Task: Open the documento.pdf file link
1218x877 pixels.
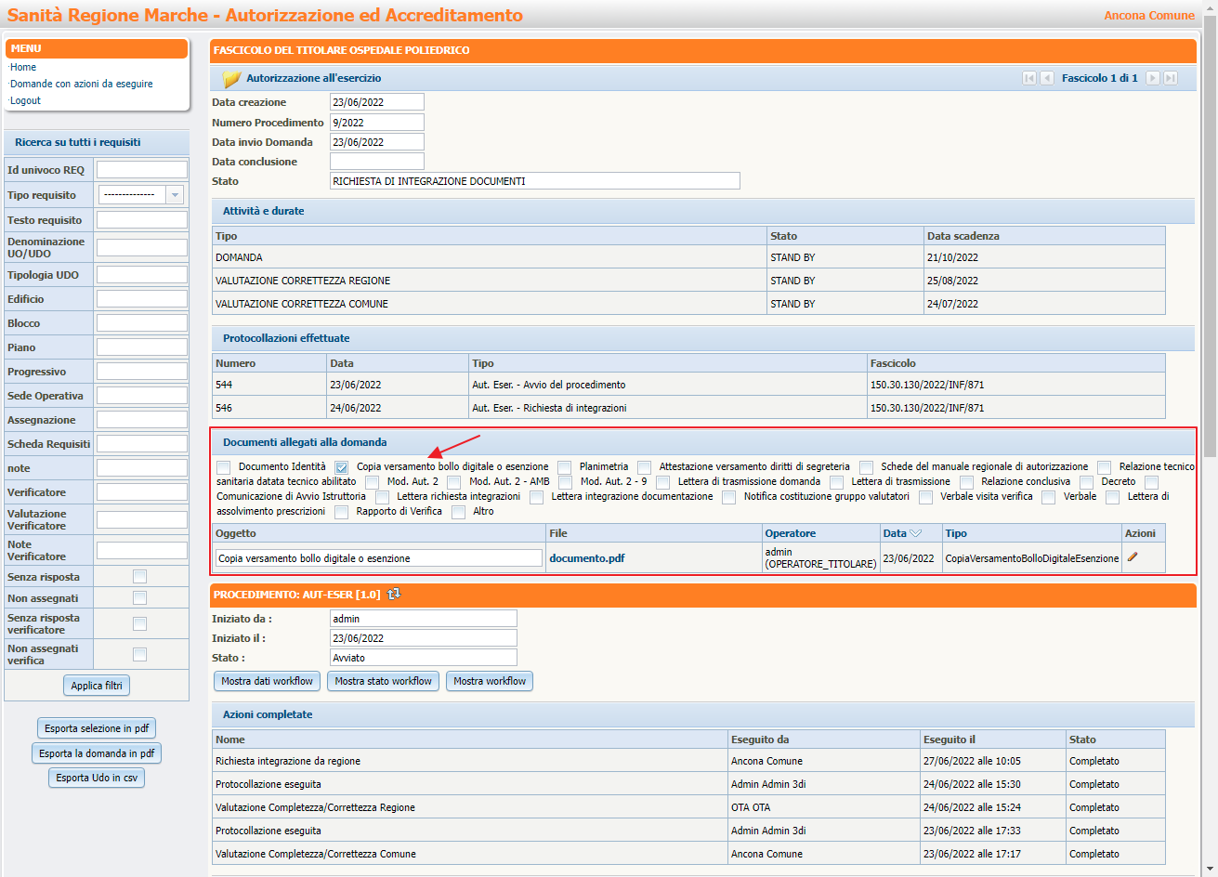Action: [x=586, y=558]
